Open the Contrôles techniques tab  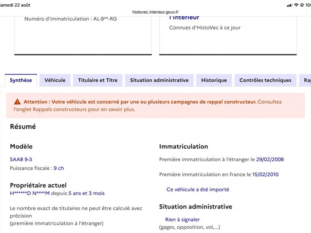(266, 80)
